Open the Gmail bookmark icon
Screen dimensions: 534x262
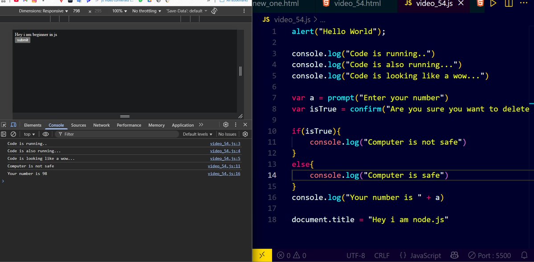pos(25,1)
